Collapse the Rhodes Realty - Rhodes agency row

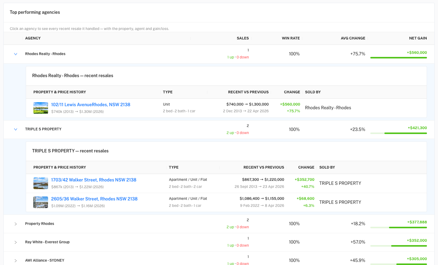coord(16,54)
